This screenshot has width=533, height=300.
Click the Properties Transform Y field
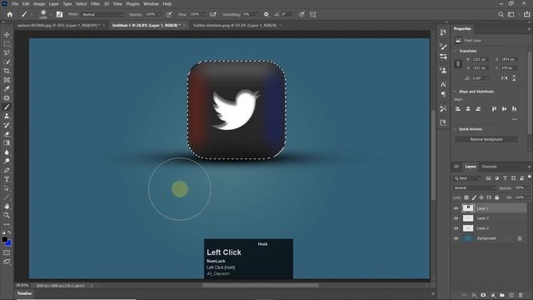(x=509, y=68)
